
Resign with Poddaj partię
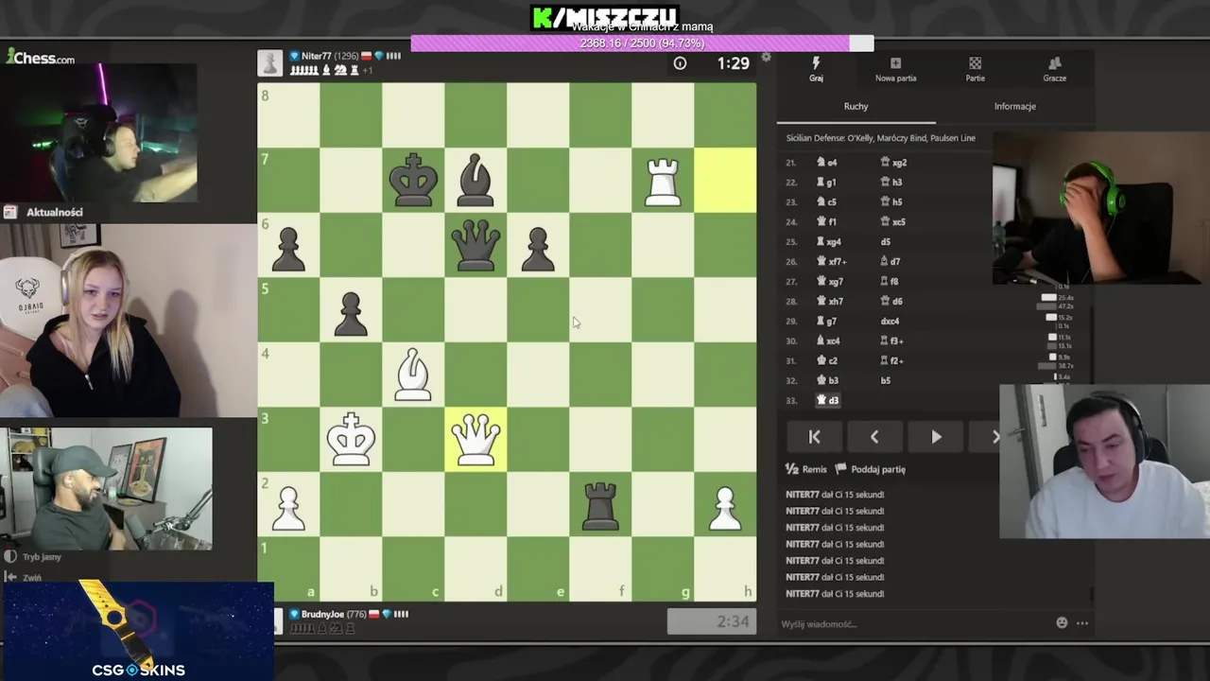871,469
